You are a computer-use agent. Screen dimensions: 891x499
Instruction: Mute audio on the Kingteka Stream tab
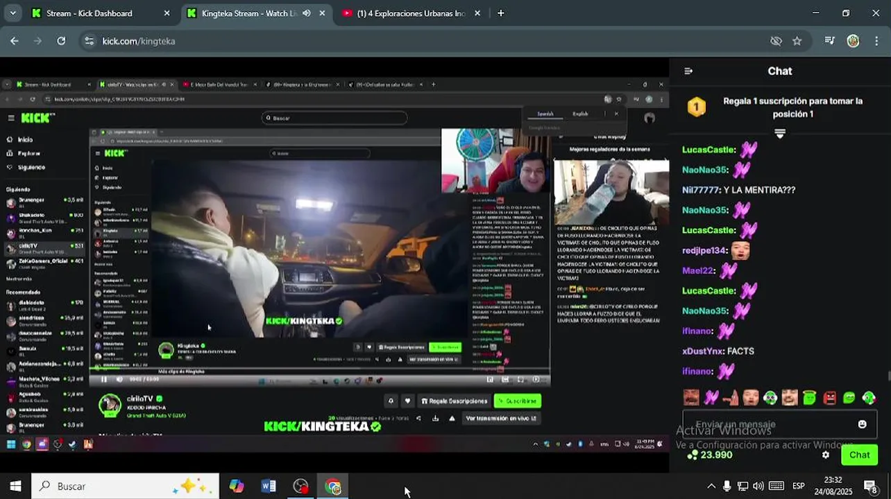pyautogui.click(x=307, y=13)
